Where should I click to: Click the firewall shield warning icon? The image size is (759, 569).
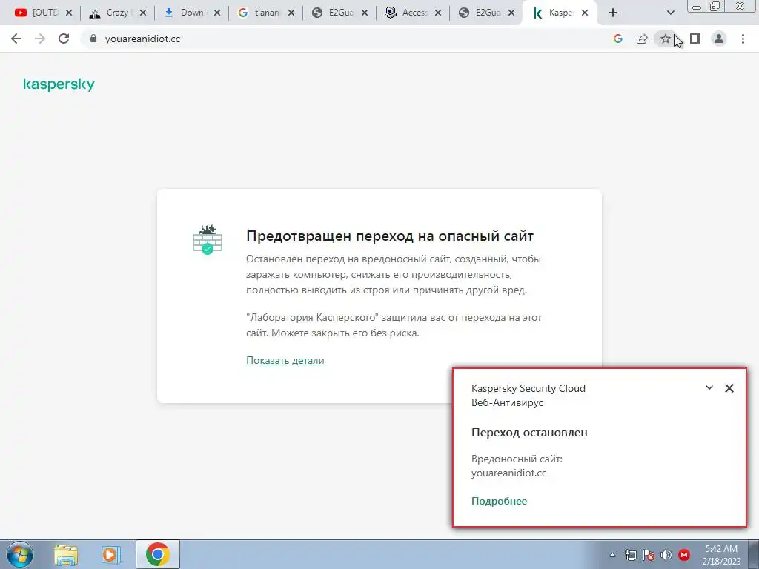(208, 239)
